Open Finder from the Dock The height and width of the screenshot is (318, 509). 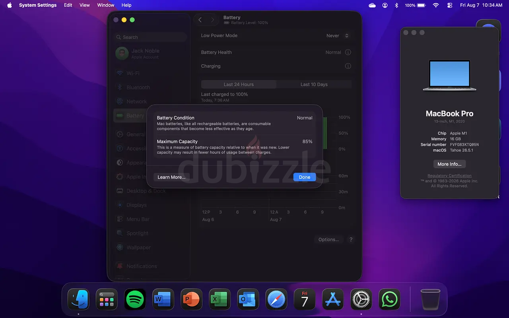point(78,299)
